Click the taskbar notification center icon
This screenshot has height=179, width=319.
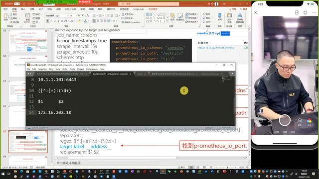tap(314, 174)
